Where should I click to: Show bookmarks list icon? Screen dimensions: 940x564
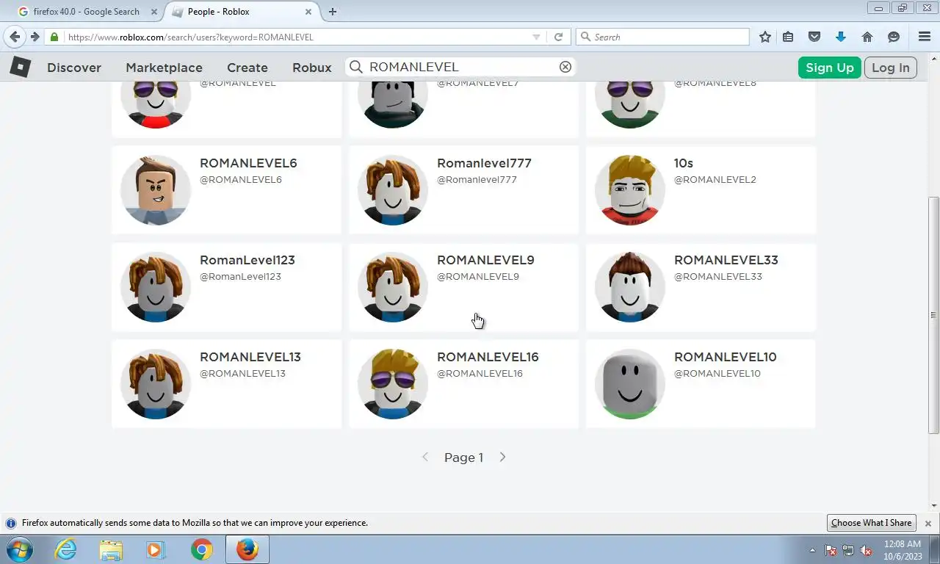788,37
